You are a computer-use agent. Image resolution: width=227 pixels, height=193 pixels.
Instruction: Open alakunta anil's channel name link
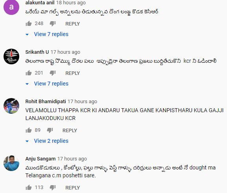(x=40, y=3)
